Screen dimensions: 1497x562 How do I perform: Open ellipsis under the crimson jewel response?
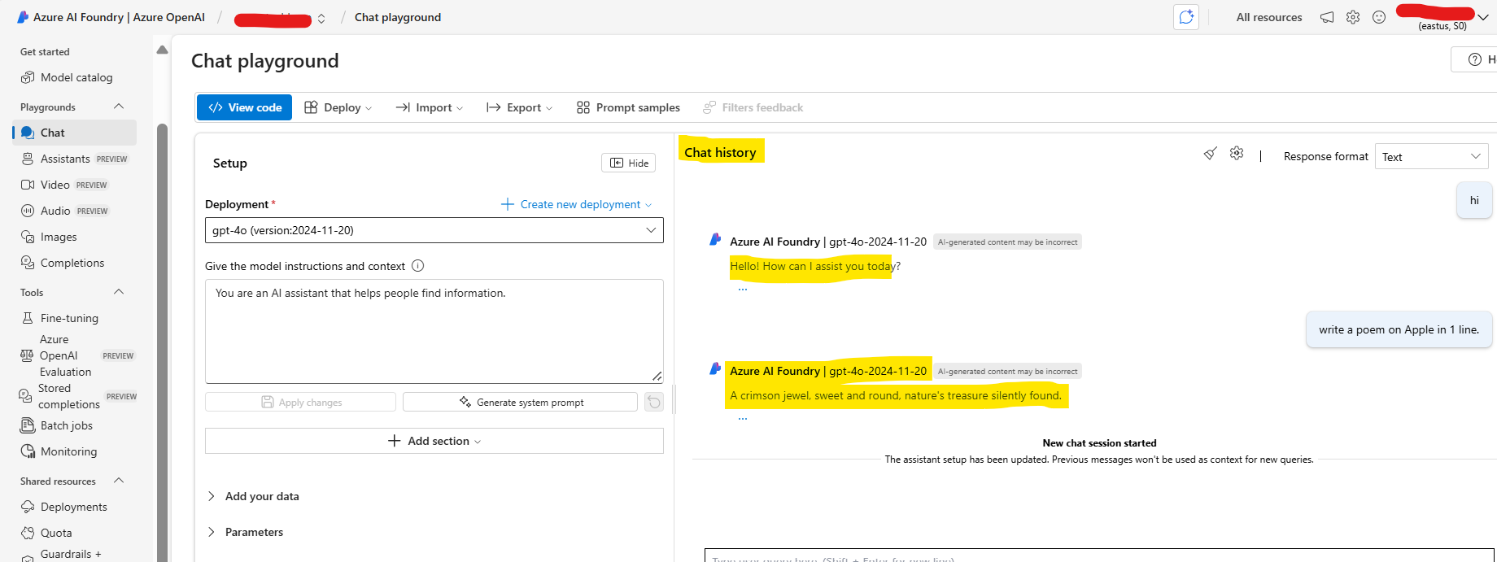pyautogui.click(x=742, y=418)
